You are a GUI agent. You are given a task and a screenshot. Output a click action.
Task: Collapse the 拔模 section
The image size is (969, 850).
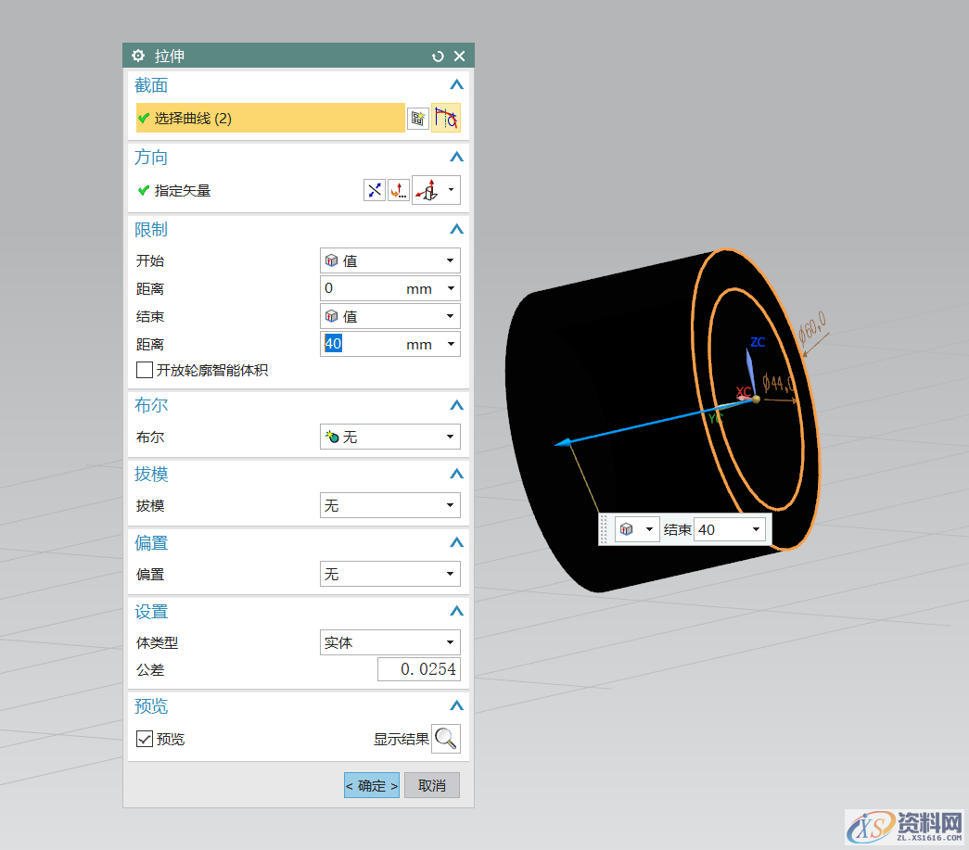pyautogui.click(x=456, y=474)
